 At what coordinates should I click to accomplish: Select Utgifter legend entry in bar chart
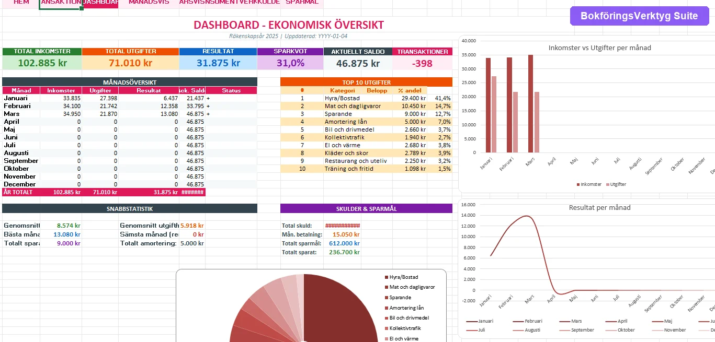616,184
